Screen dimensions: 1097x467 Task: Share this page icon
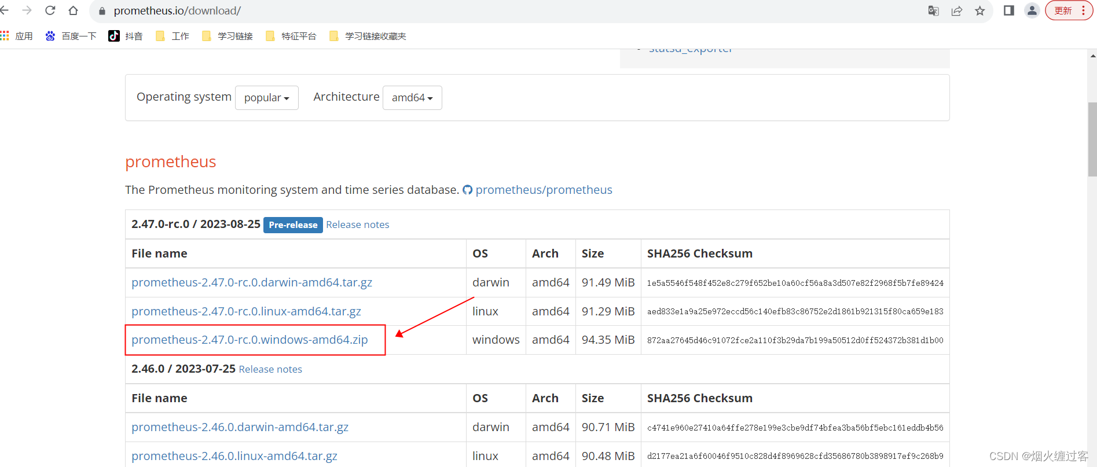[x=956, y=10]
